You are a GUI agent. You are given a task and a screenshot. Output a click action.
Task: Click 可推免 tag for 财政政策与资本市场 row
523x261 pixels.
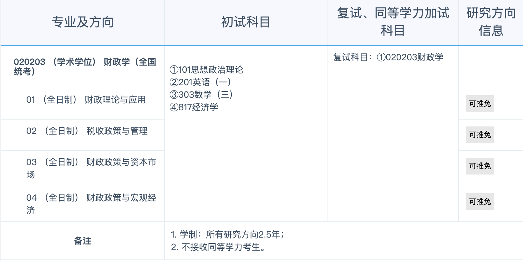pos(480,166)
